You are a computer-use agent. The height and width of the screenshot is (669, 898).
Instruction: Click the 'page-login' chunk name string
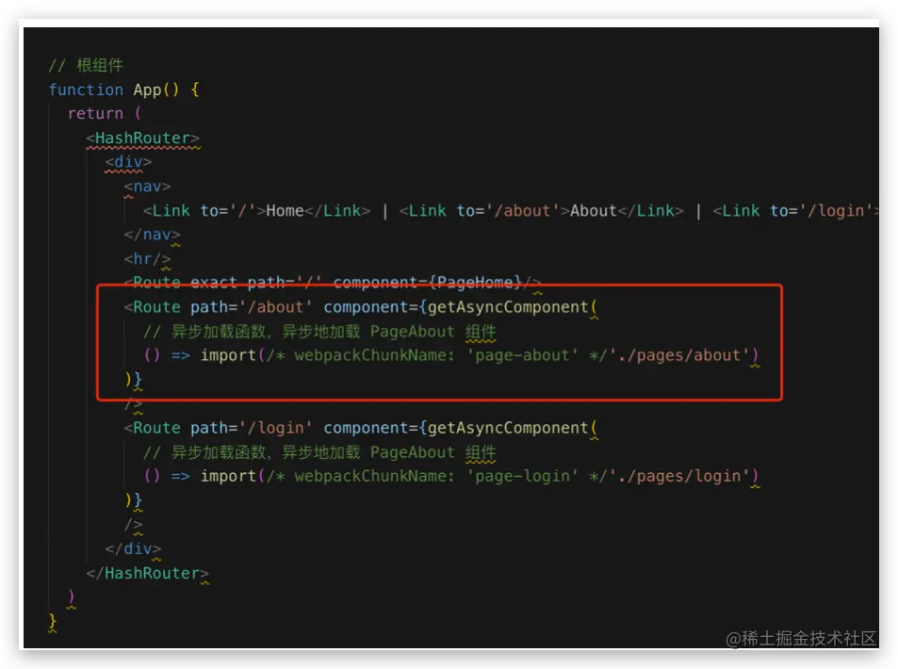522,477
